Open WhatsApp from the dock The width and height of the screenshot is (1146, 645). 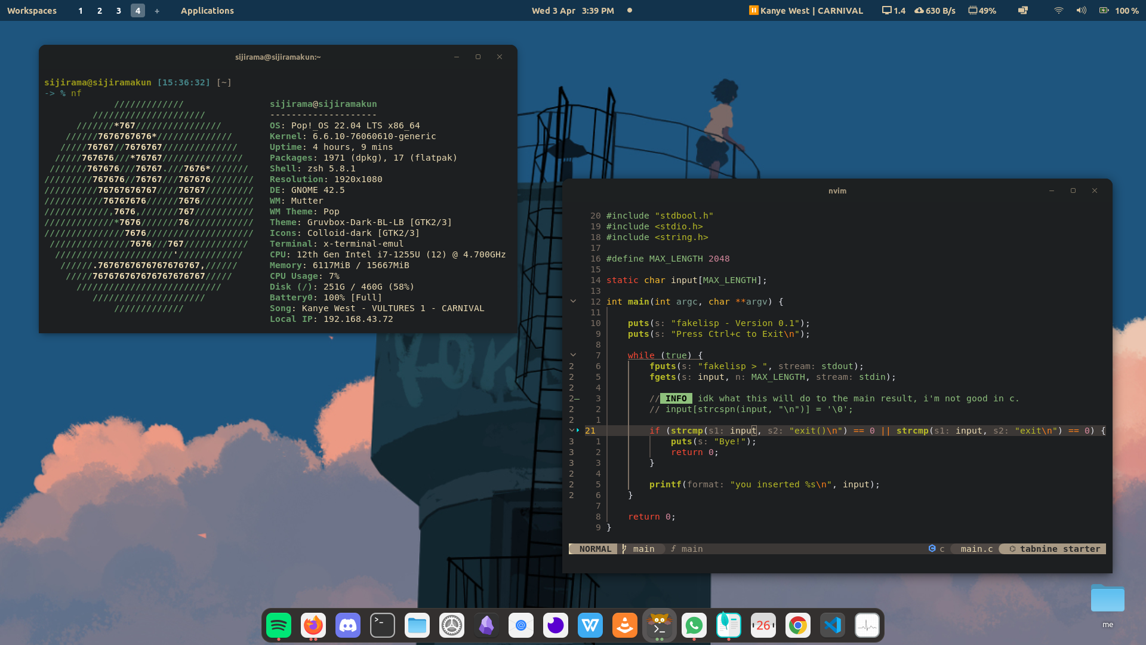pos(694,625)
